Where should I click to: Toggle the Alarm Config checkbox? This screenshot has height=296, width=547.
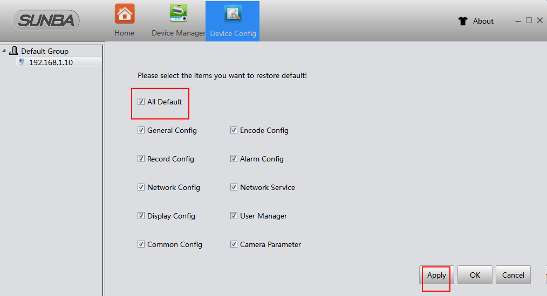(x=234, y=159)
